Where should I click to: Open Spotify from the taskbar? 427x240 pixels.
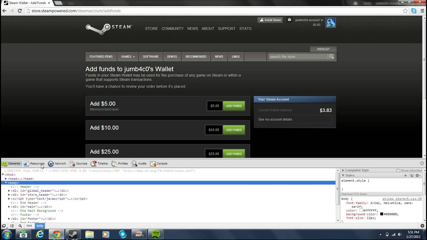pyautogui.click(x=155, y=234)
